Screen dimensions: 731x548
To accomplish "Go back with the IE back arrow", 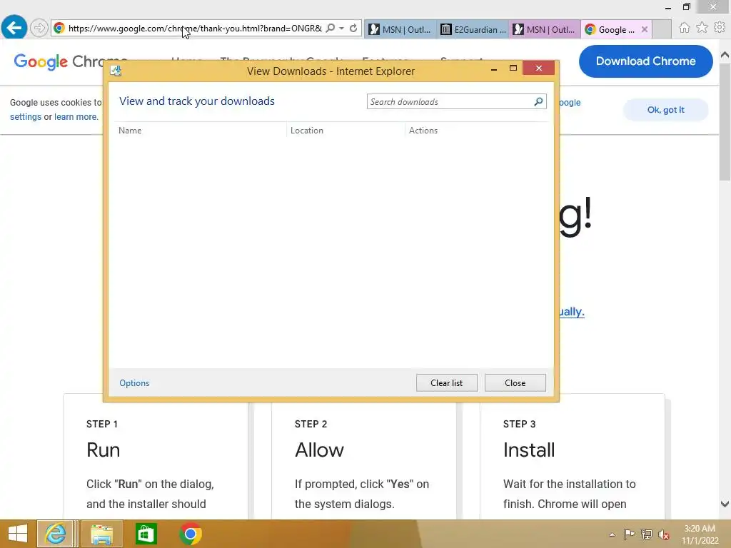I will point(14,28).
